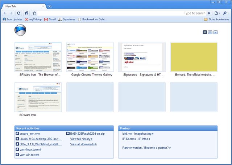This screenshot has width=232, height=165.
Task: Switch to list view
Action: pos(210,32)
